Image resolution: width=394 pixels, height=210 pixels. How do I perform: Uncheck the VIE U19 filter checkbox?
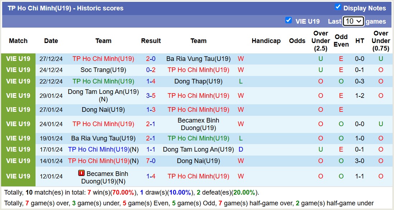pyautogui.click(x=289, y=20)
